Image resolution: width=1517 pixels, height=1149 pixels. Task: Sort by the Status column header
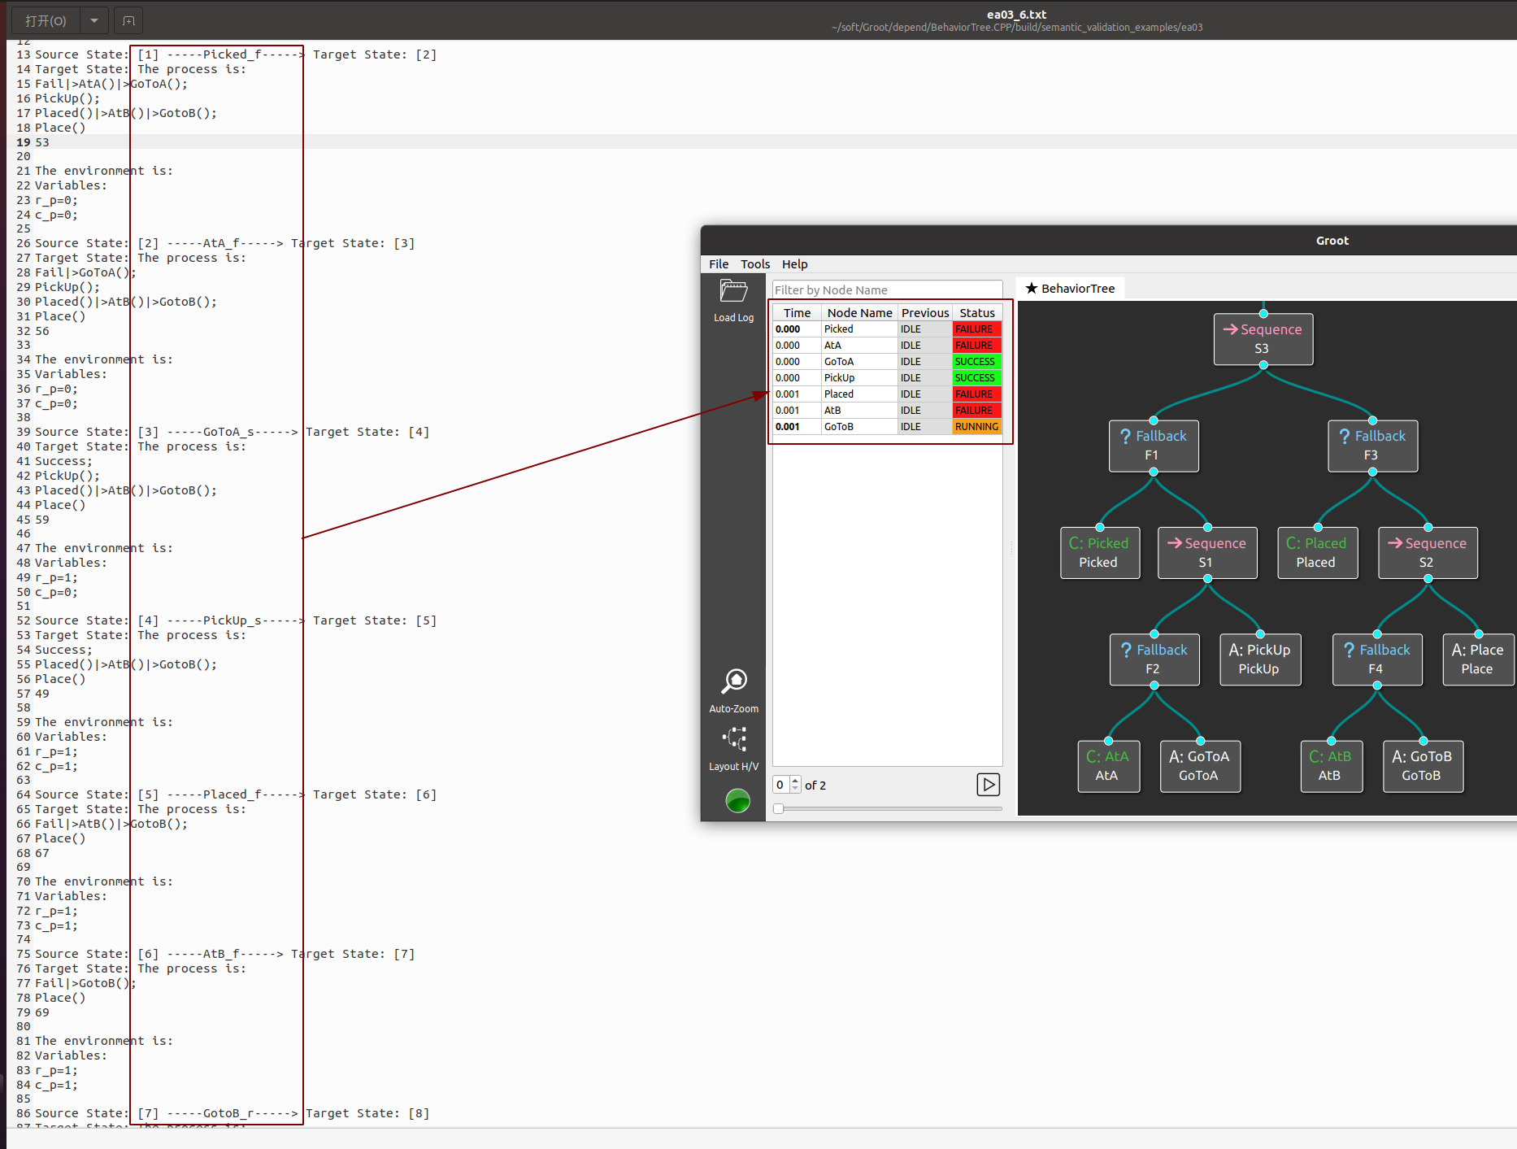(977, 313)
